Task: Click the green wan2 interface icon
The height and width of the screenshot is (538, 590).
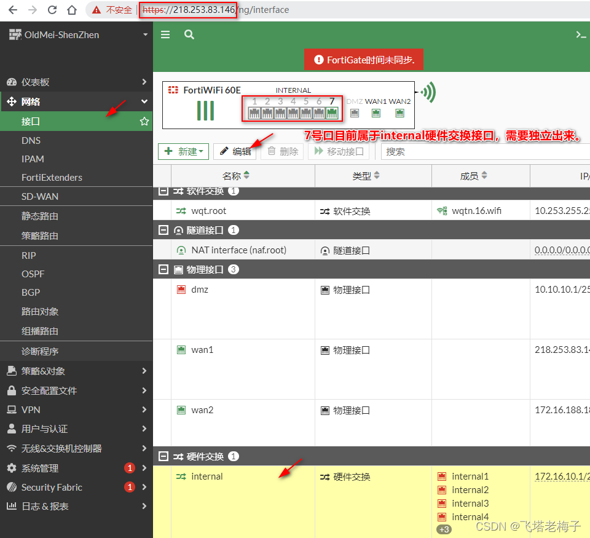Action: coord(181,409)
